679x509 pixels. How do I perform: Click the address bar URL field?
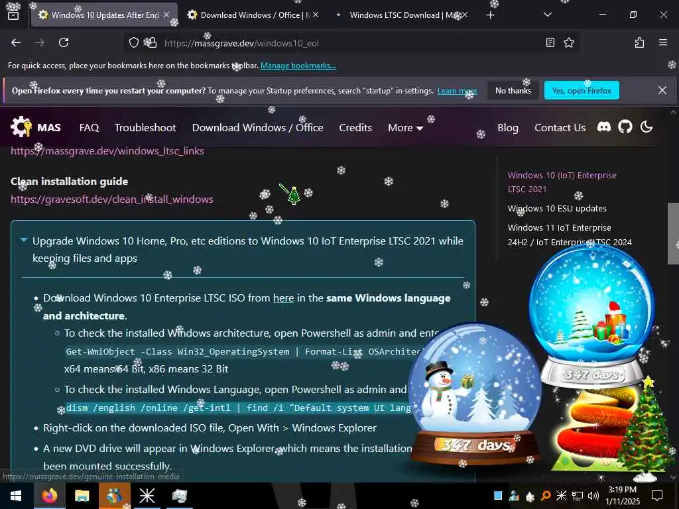click(x=351, y=43)
